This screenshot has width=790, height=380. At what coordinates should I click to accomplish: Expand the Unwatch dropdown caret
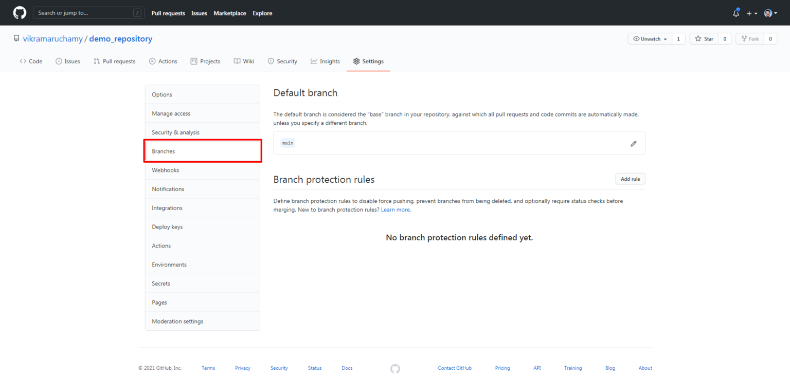(x=665, y=39)
